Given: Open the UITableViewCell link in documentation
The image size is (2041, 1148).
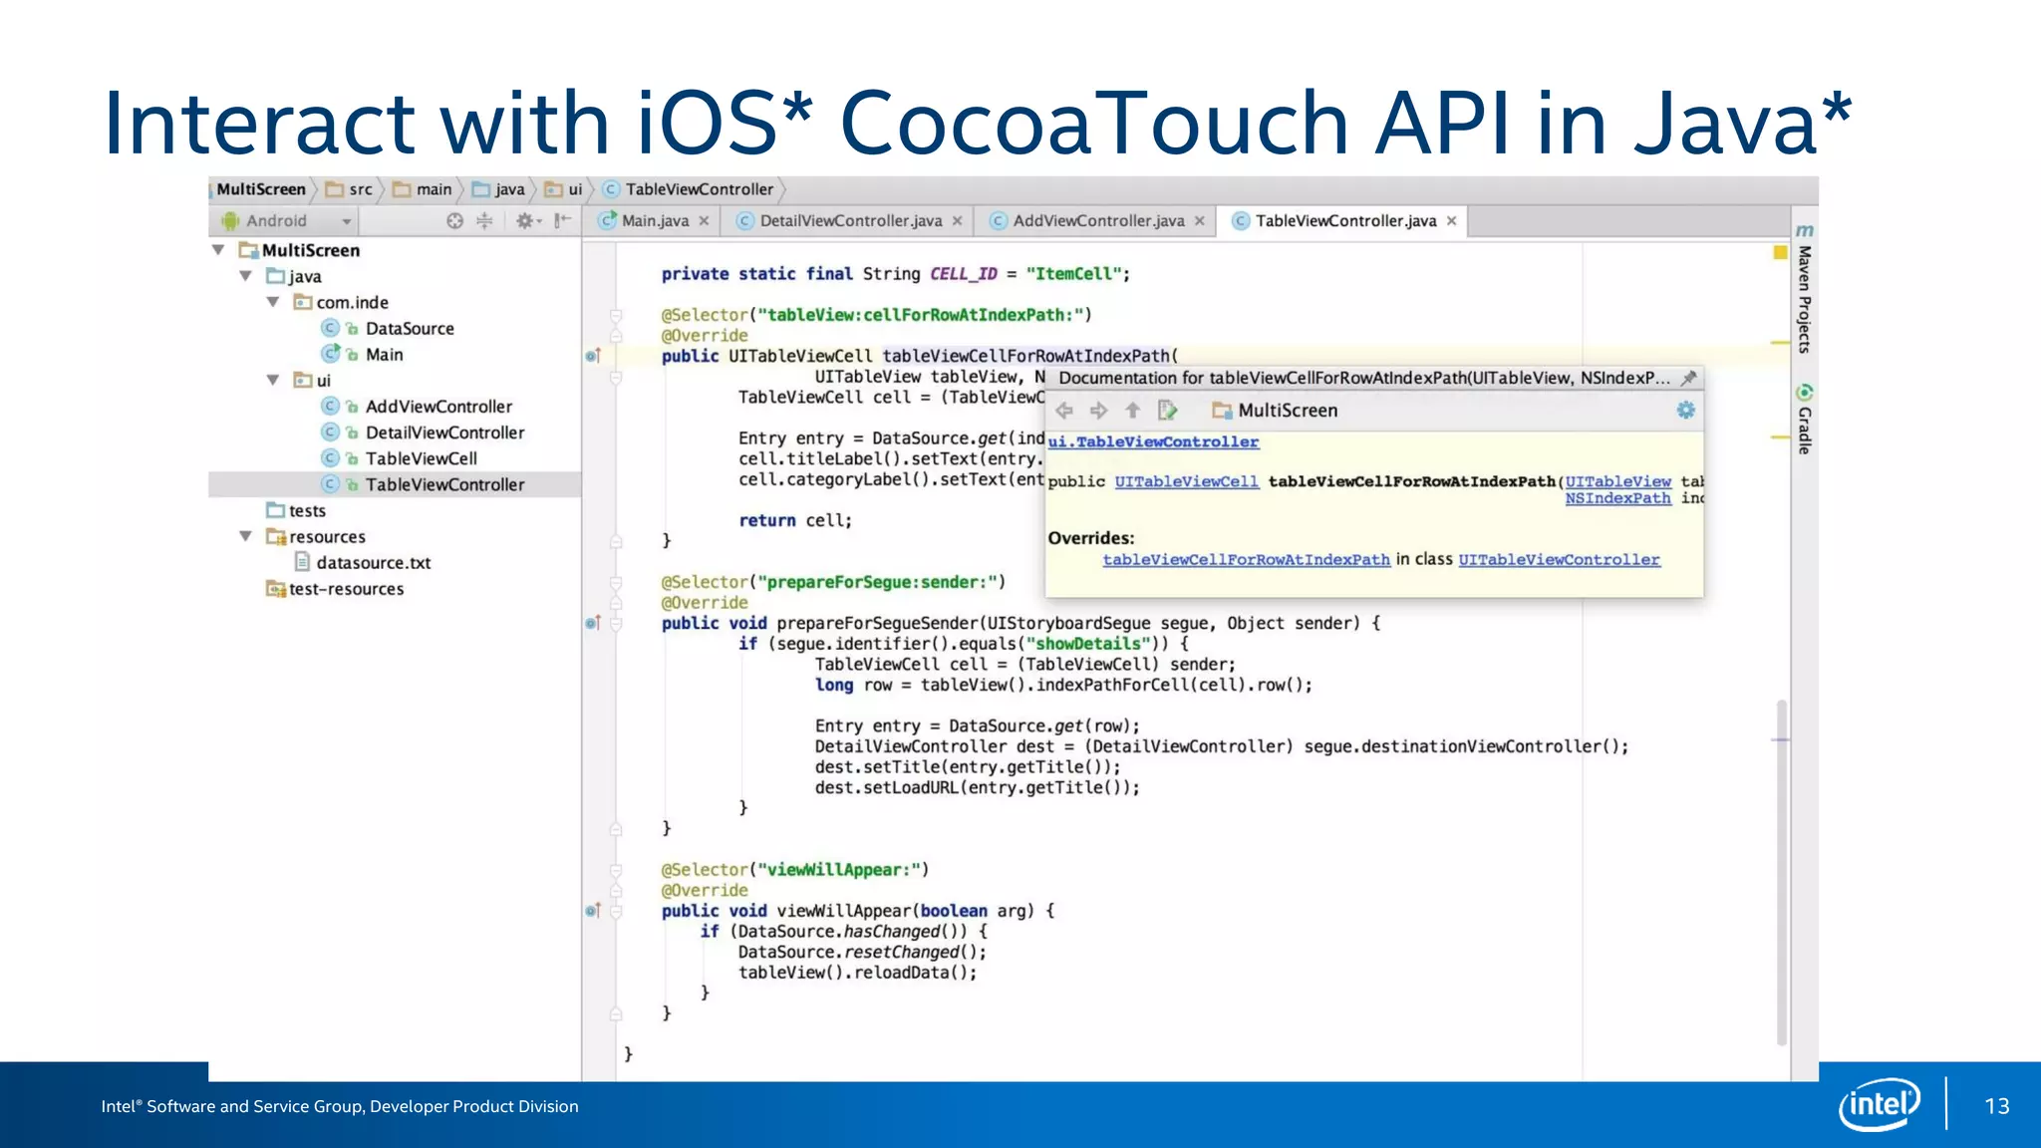Looking at the screenshot, I should tap(1187, 481).
